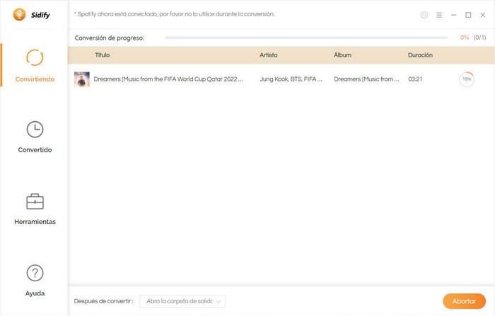This screenshot has height=316, width=495.
Task: Open the Convirtiendo section
Action: 35,65
